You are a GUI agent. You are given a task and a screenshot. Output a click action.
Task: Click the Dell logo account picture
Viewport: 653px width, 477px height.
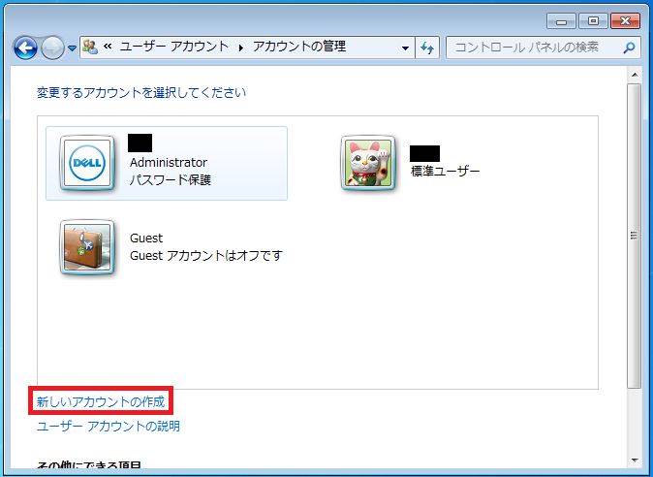[x=87, y=163]
